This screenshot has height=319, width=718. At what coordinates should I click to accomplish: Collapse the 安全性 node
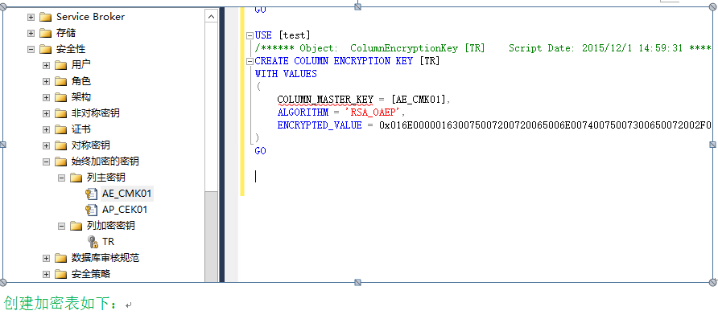coord(31,49)
